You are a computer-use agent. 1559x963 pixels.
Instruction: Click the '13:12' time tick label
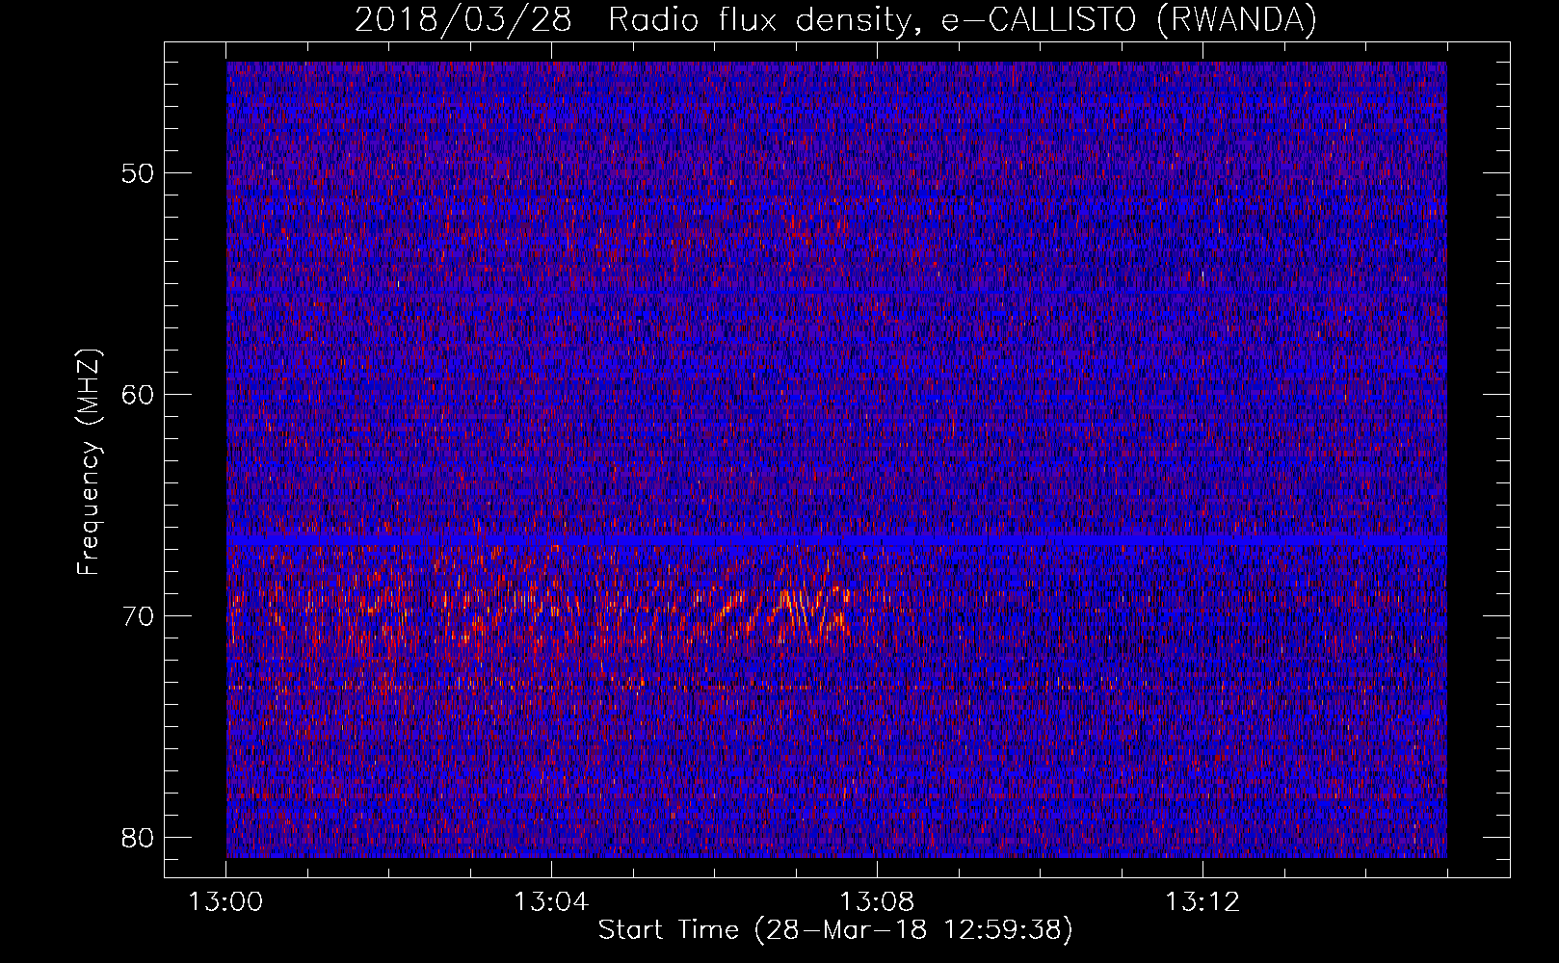1202,902
